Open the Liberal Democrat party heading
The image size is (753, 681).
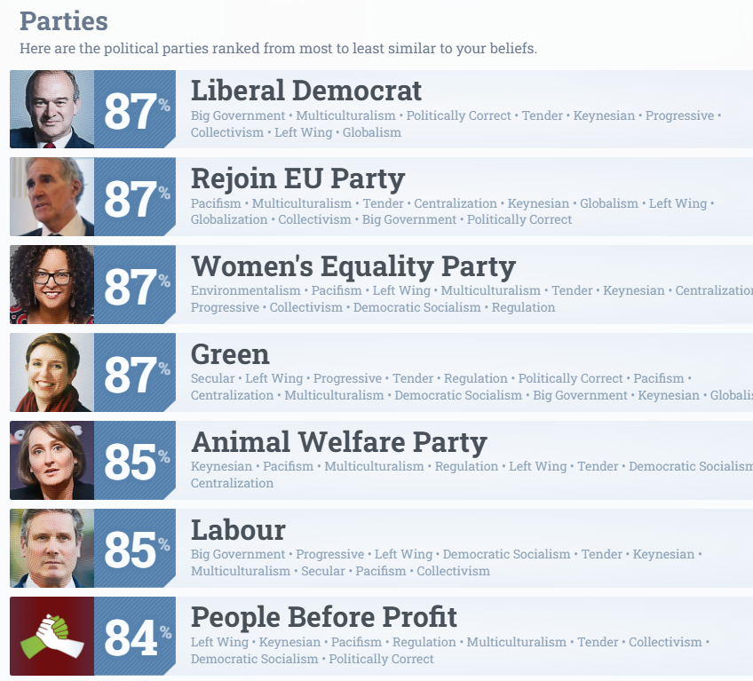point(306,91)
